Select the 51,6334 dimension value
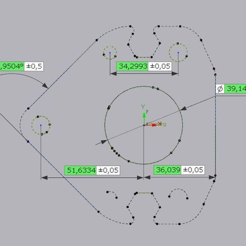246x246 pixels. coord(81,170)
